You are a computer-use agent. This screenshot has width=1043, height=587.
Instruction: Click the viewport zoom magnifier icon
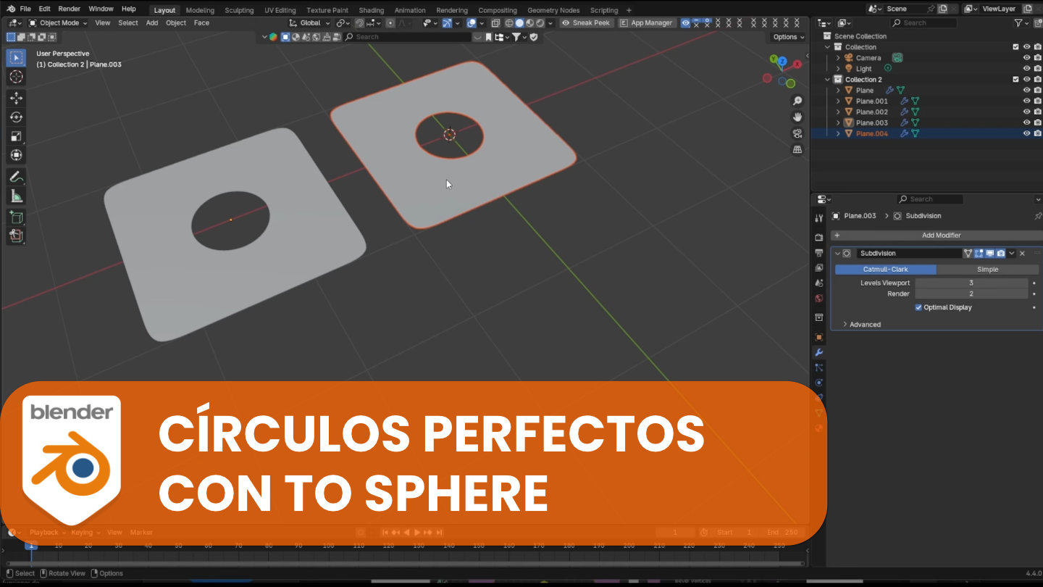tap(797, 101)
